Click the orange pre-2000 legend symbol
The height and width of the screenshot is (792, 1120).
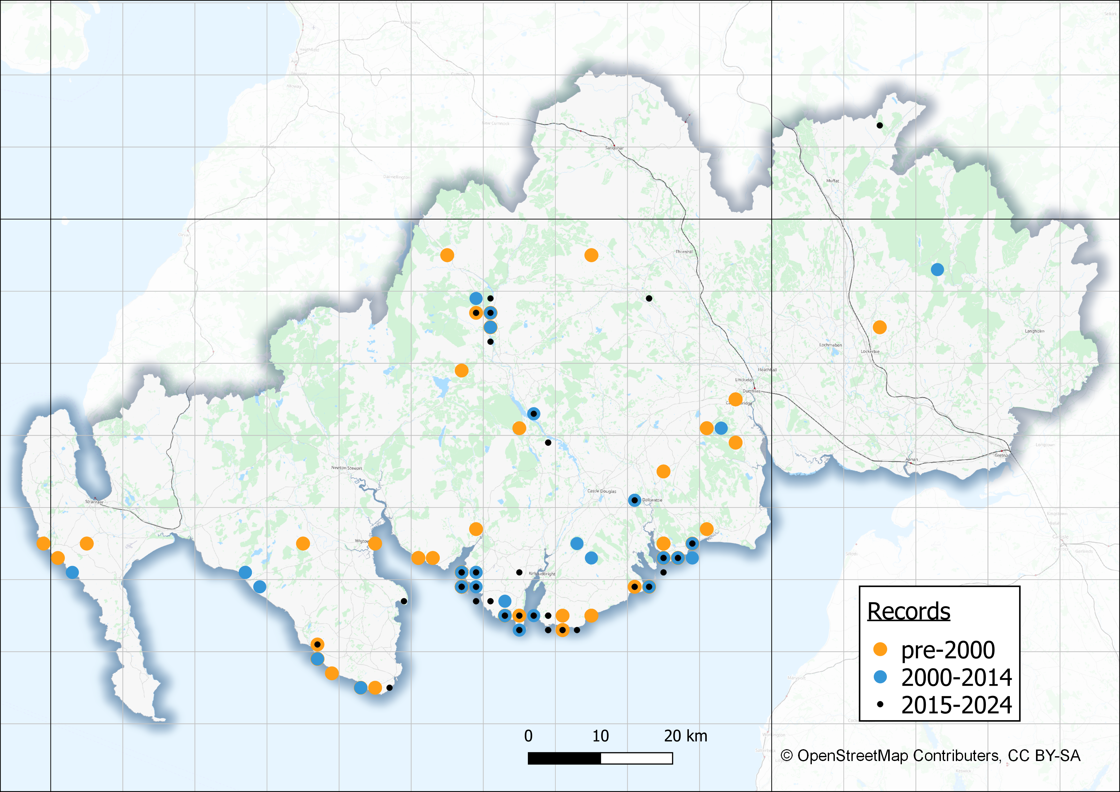pos(880,649)
